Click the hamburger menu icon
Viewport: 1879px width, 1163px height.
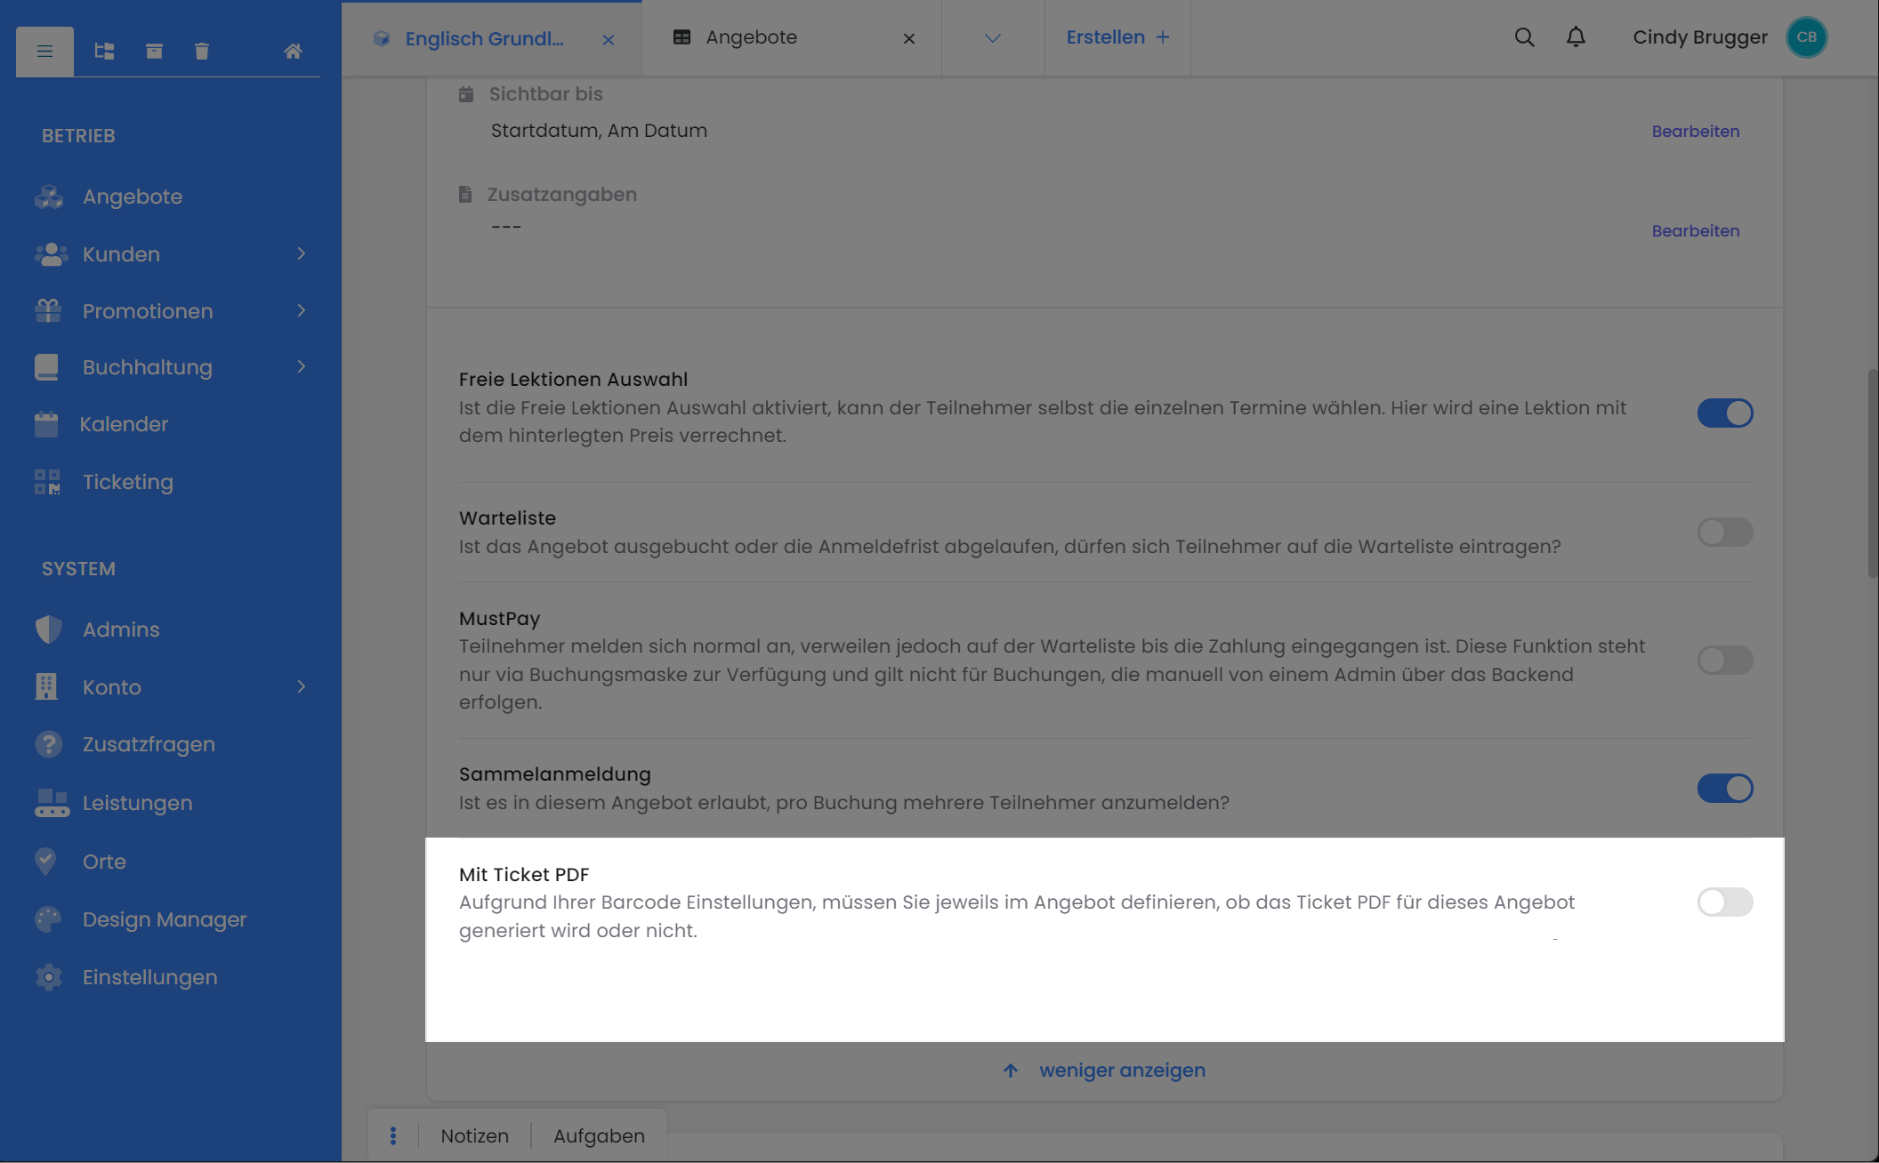point(44,52)
